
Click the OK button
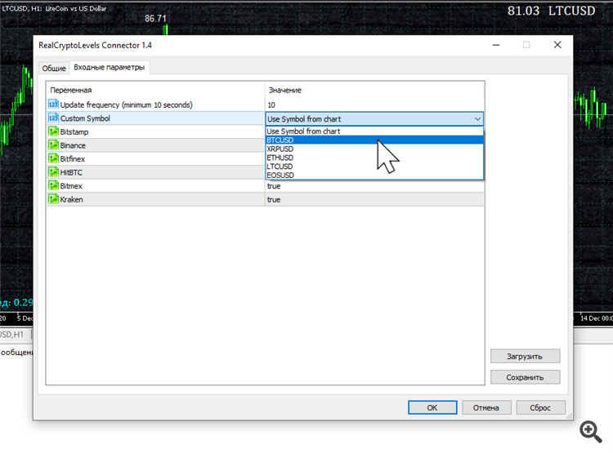(x=432, y=407)
